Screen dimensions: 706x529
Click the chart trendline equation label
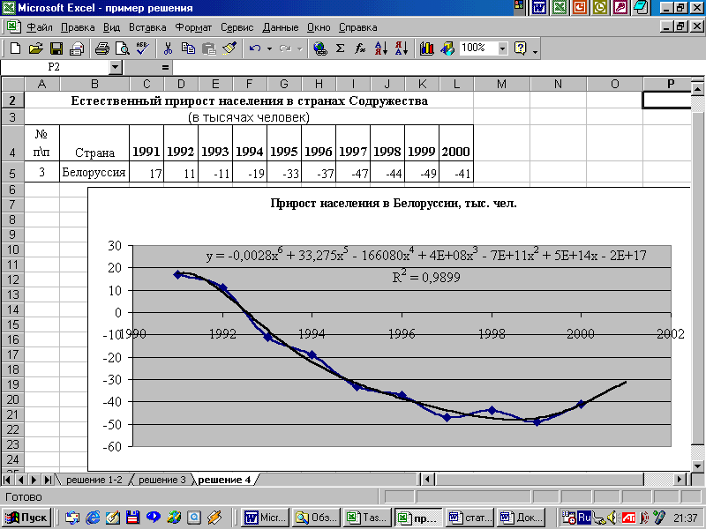tap(426, 256)
